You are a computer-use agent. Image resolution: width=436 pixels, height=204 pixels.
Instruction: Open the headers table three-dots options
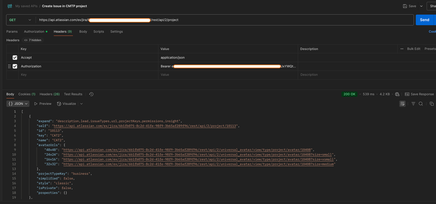pos(402,49)
